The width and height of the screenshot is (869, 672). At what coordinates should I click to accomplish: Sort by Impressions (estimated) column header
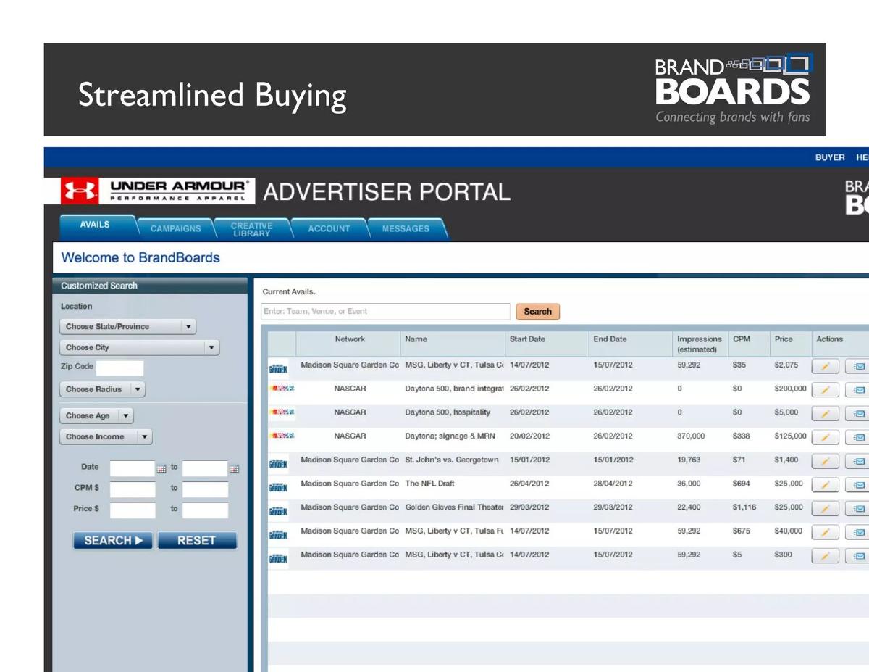(699, 344)
